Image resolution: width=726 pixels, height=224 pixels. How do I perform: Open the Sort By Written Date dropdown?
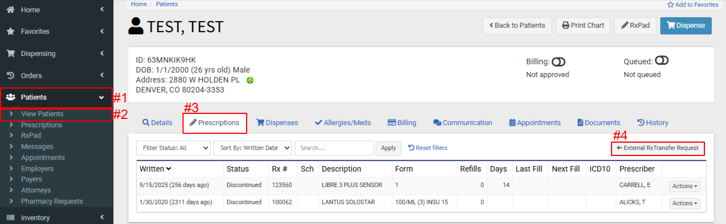[x=253, y=148]
